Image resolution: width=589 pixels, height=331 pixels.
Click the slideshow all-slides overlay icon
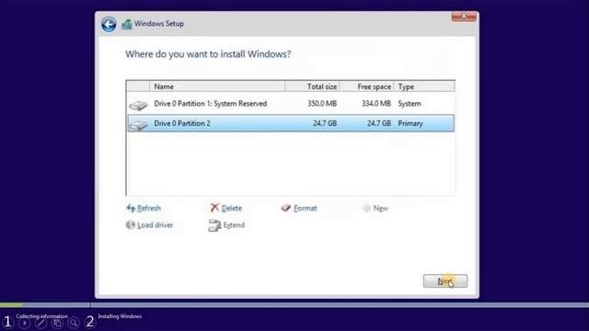point(57,323)
